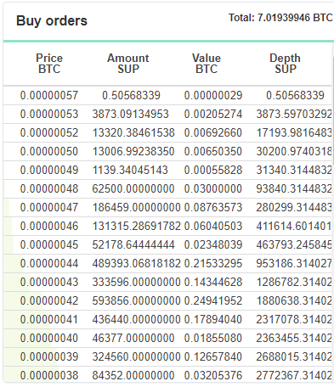Click the Amount SUP column header

tap(128, 64)
